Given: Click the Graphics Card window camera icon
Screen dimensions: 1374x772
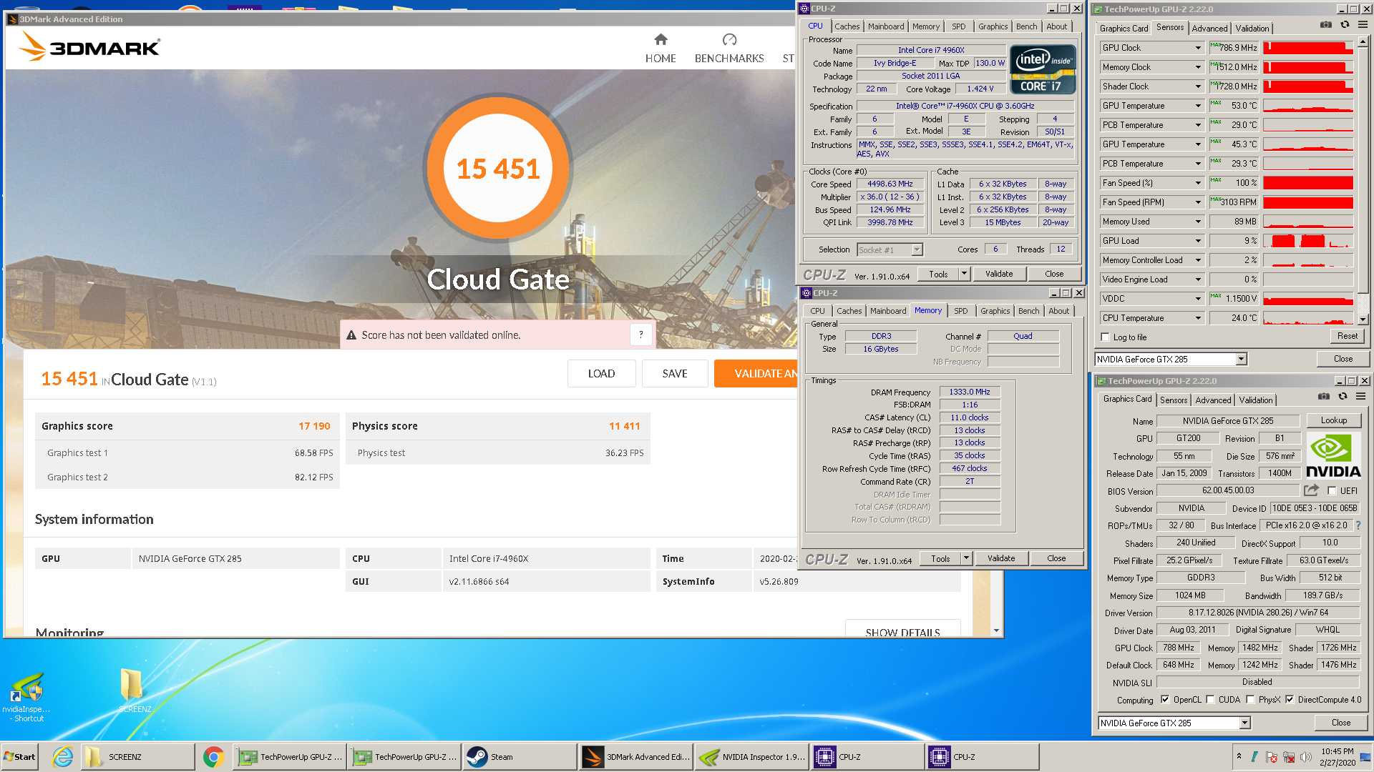Looking at the screenshot, I should pos(1324,397).
